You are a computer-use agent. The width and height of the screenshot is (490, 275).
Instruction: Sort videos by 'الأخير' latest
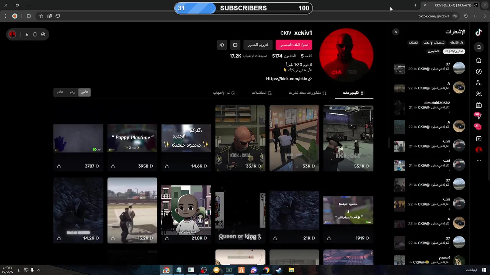coord(84,92)
